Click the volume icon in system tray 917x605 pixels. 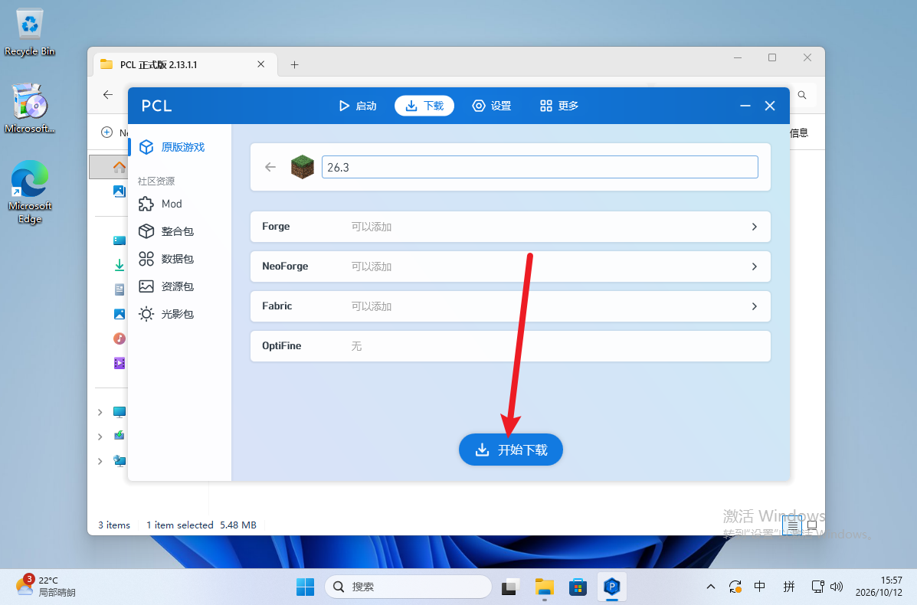[x=837, y=587]
